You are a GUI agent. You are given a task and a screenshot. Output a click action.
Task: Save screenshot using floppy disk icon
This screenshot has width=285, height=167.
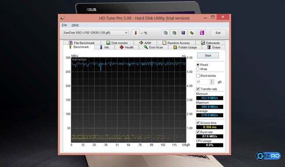(183, 33)
